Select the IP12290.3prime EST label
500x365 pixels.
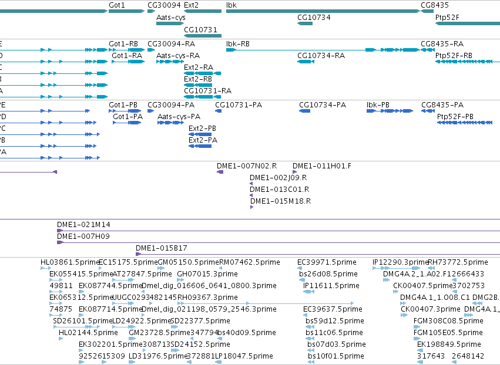(400, 262)
